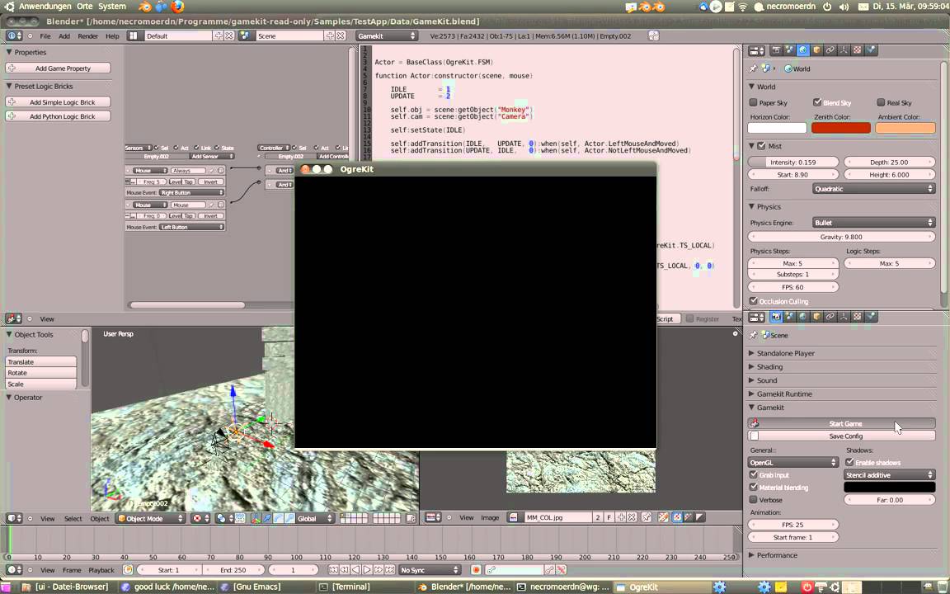
Task: Toggle the Material blending checkbox
Action: click(x=754, y=487)
